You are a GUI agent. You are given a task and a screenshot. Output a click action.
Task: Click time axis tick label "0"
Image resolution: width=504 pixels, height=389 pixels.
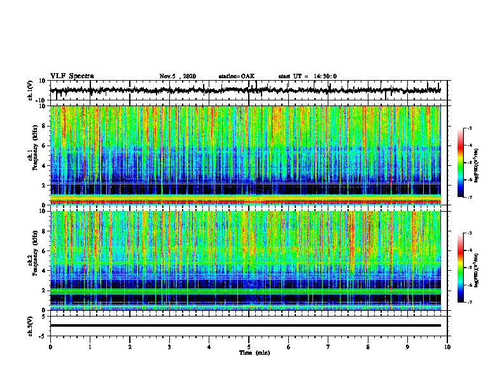50,347
